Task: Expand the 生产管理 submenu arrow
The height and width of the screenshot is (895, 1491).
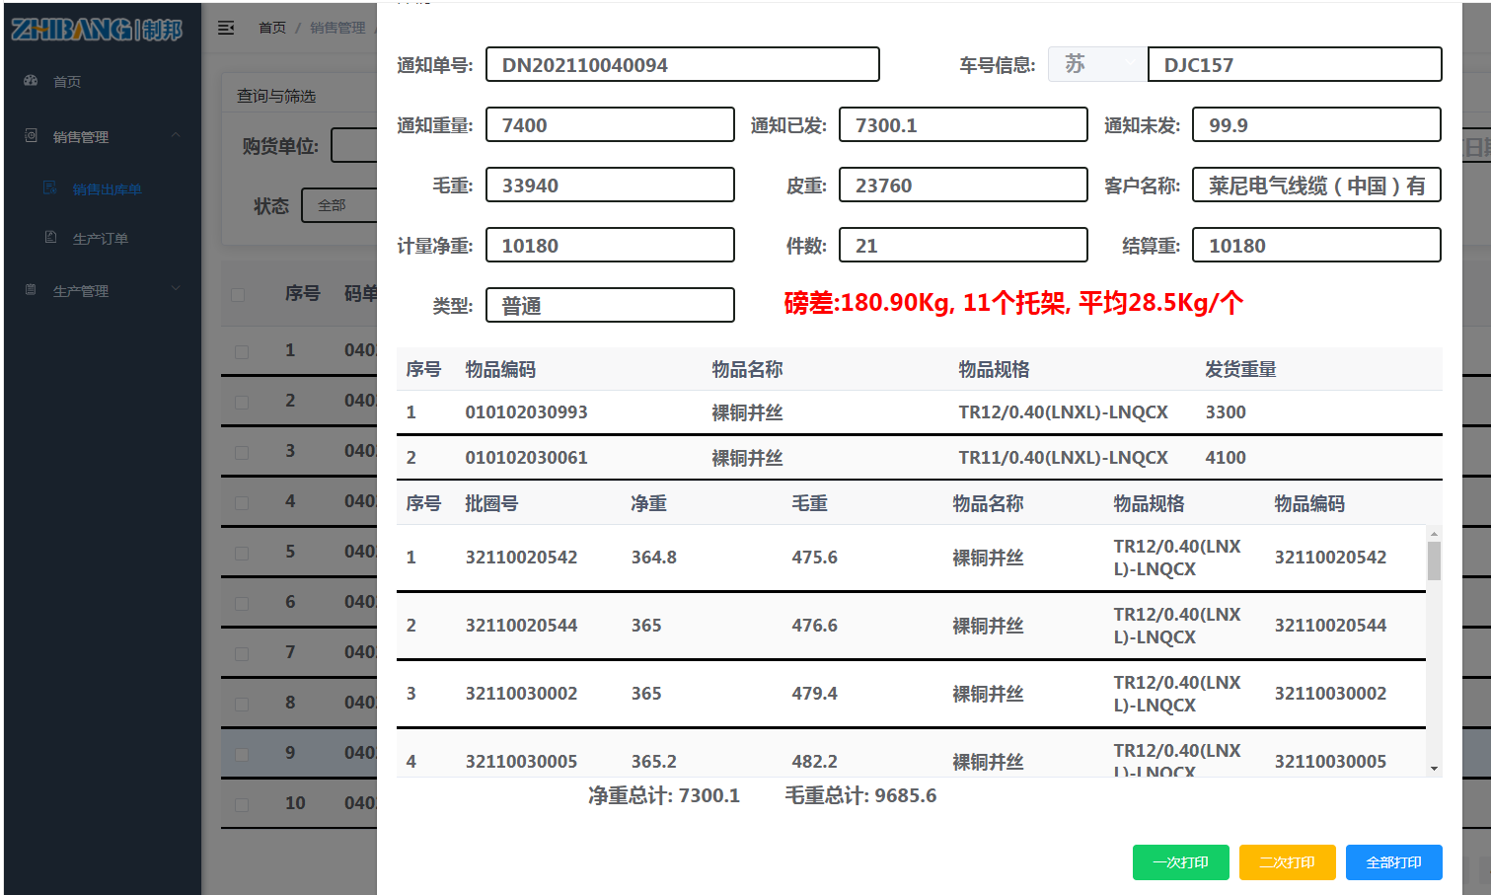Action: tap(176, 289)
